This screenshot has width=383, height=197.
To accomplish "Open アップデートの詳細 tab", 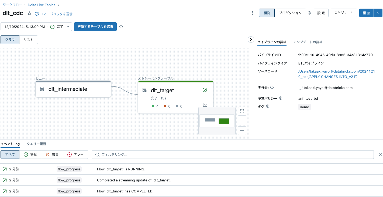I will tap(308, 42).
